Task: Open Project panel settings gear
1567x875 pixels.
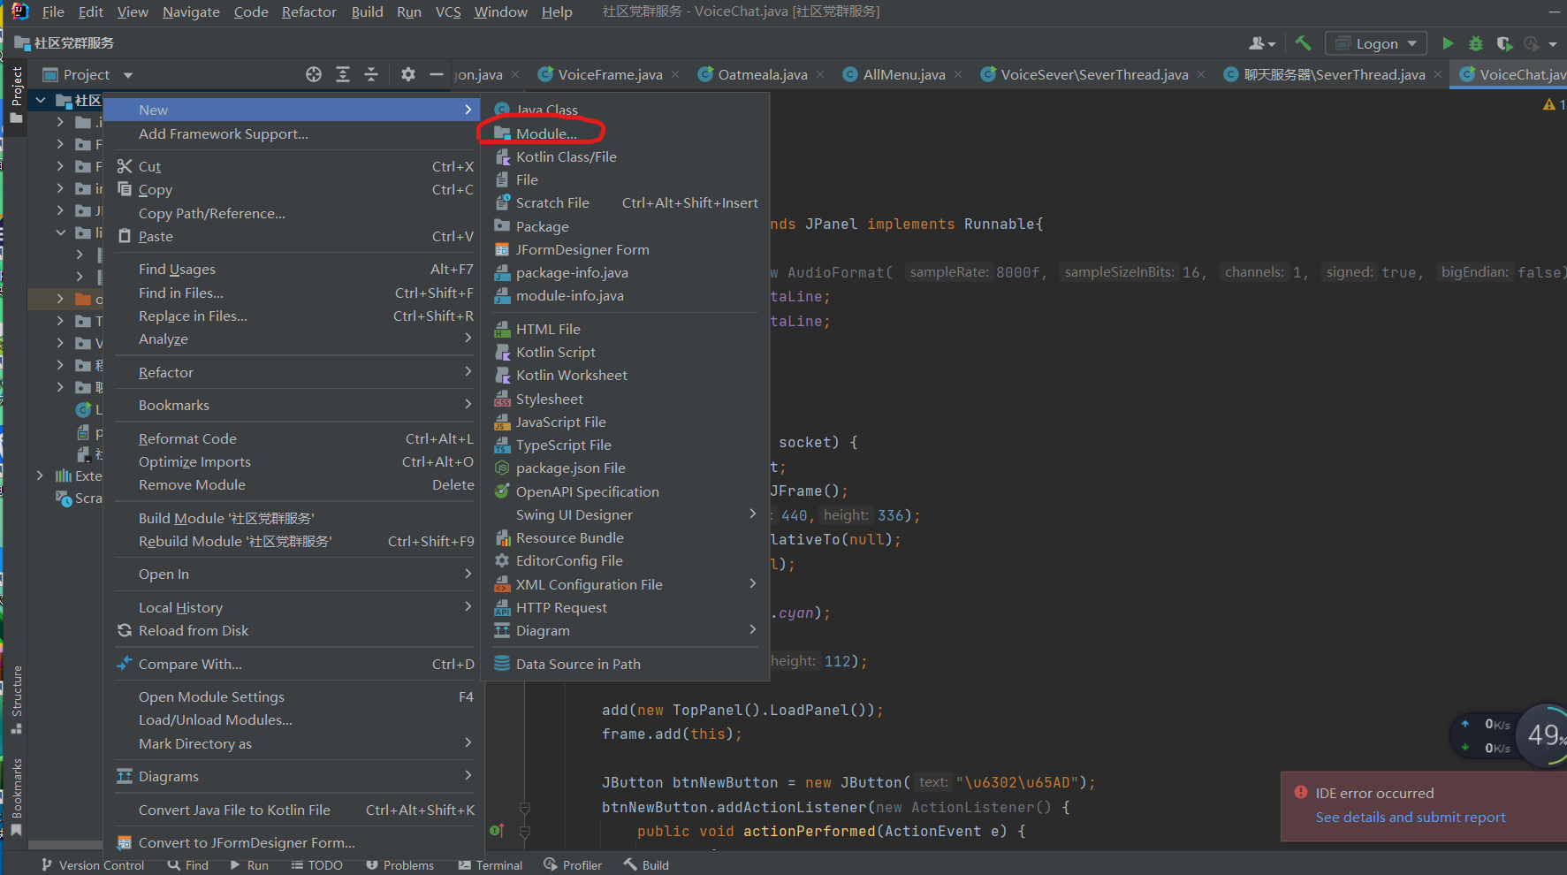Action: 407,74
